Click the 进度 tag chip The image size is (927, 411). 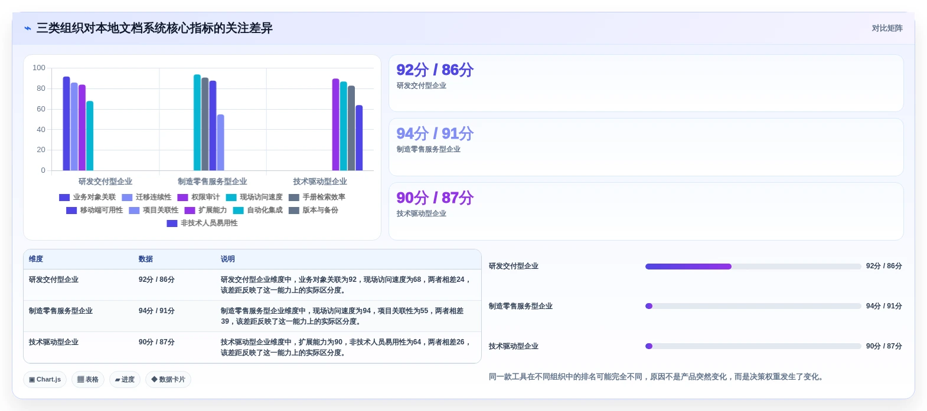[x=125, y=379]
